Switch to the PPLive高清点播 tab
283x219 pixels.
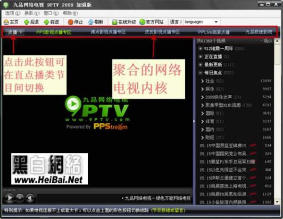tap(214, 32)
